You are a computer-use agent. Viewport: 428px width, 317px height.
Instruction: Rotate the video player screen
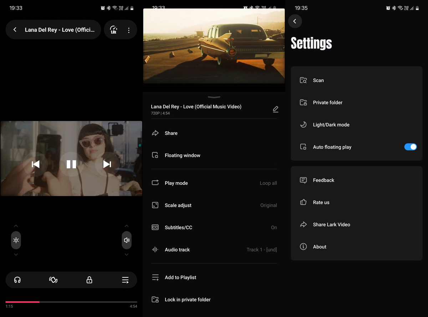[x=53, y=280]
